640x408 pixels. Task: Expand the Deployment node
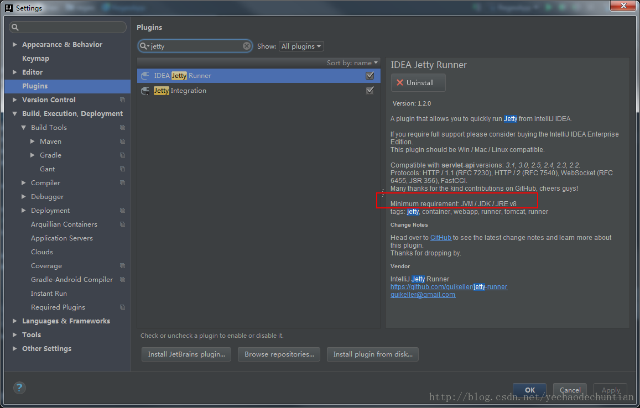tap(24, 211)
